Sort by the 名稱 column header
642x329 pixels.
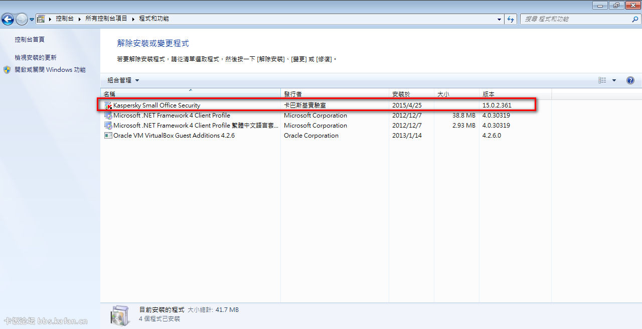(x=191, y=94)
